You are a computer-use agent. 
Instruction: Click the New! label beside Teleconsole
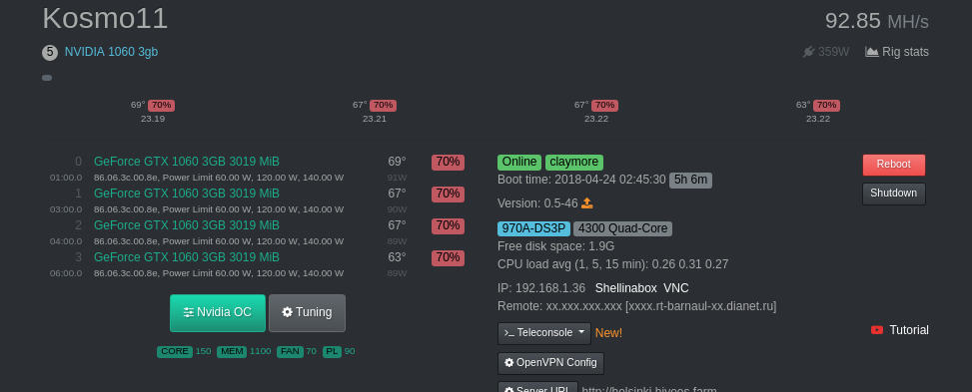(608, 333)
